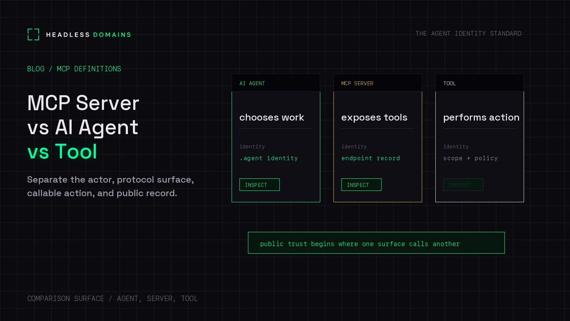Click the dimmed INSPECT in the Tool card

463,185
